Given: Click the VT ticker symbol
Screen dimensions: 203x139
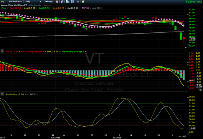Looking at the screenshot, I should coord(3,2).
